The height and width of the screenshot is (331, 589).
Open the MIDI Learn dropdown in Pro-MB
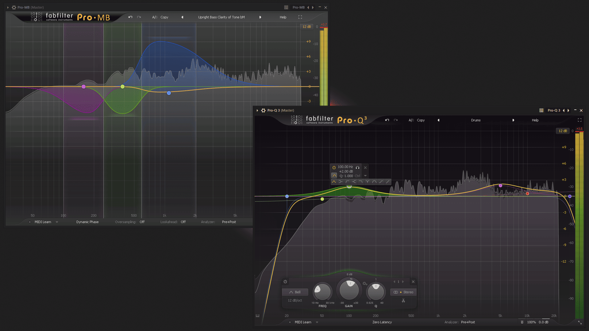click(x=57, y=222)
